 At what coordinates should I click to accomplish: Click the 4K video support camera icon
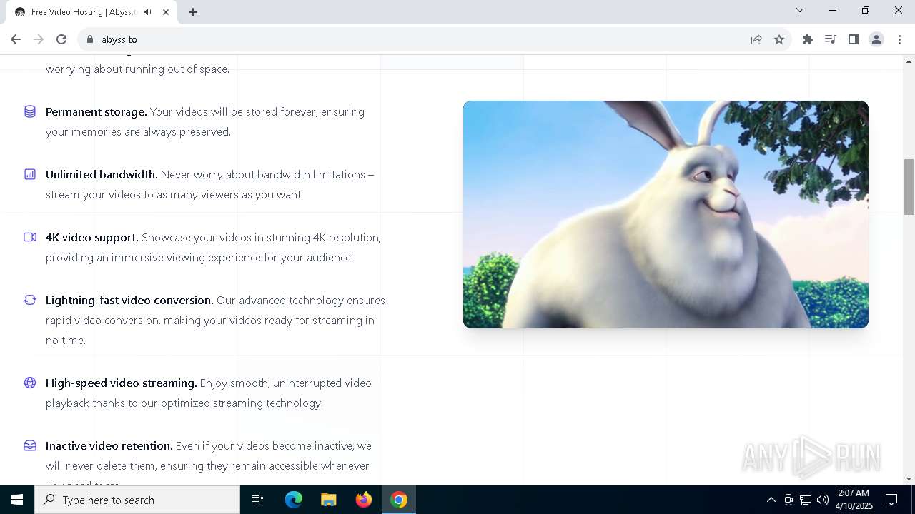[30, 237]
